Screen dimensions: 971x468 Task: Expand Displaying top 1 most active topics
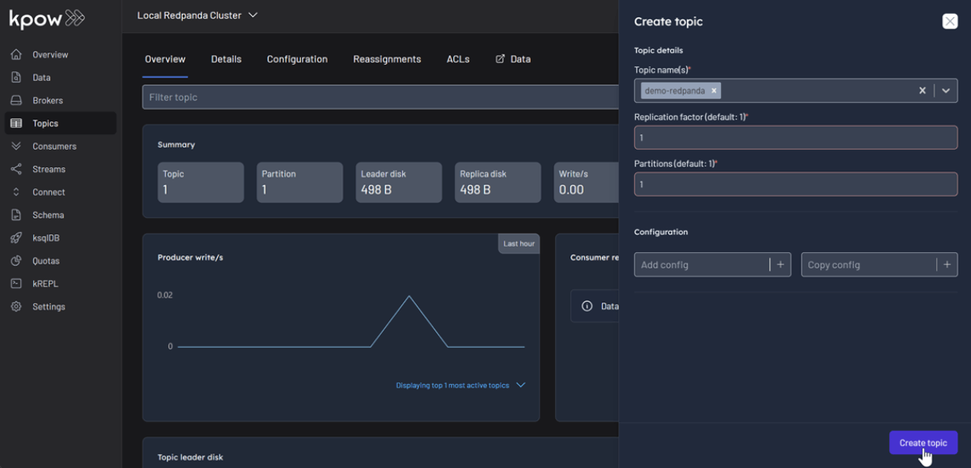tap(520, 386)
